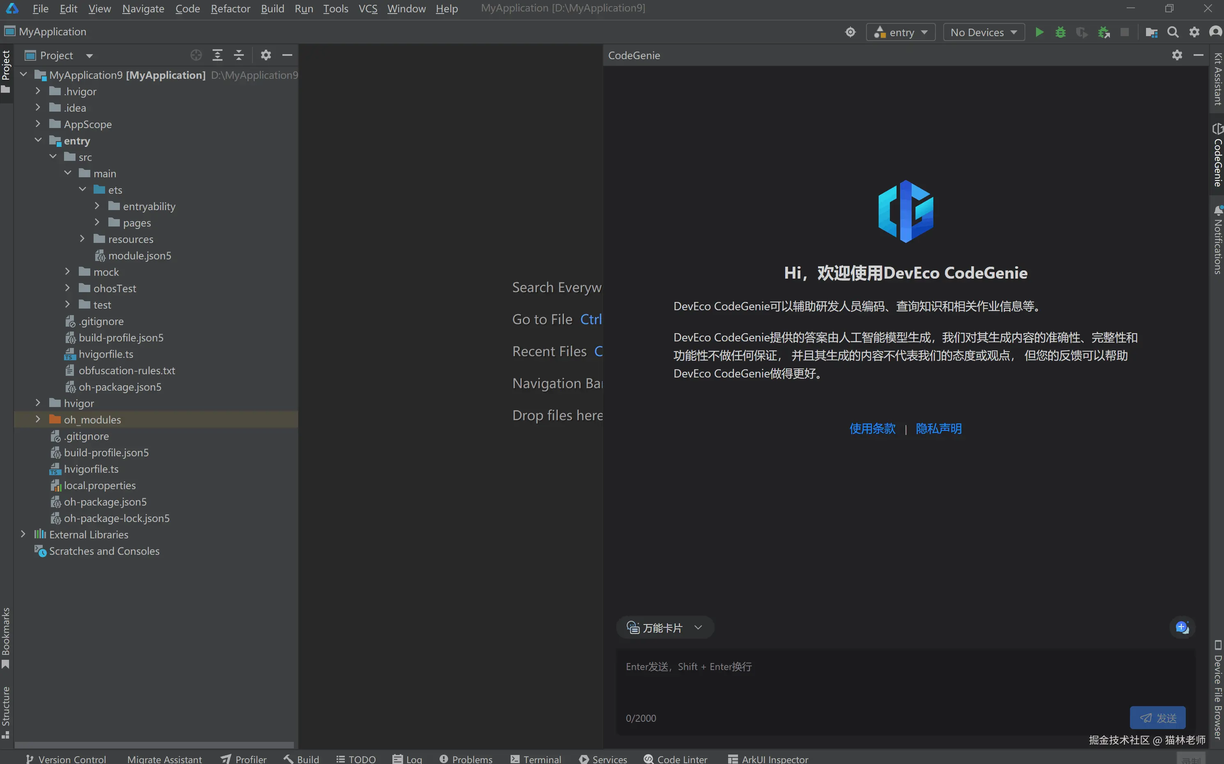This screenshot has height=764, width=1224.
Task: Click the horizontal scrollbar under project tree
Action: point(154,745)
